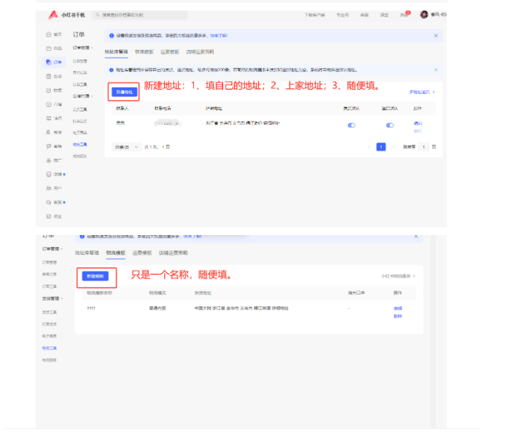
Task: Click the 商品 products sidebar icon
Action: tap(49, 48)
